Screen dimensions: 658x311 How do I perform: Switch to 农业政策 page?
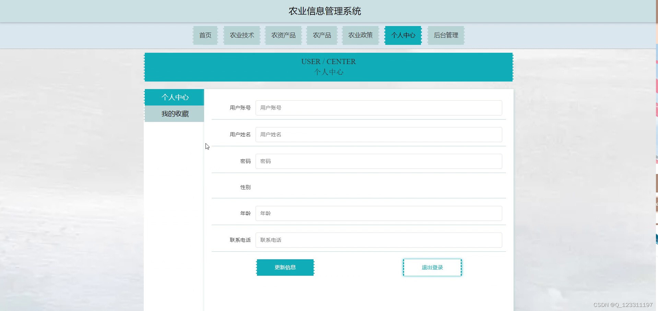(360, 35)
